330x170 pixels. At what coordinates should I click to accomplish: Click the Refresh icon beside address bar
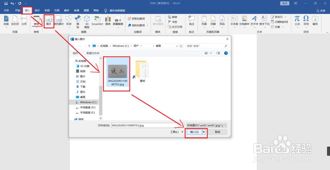coord(181,46)
